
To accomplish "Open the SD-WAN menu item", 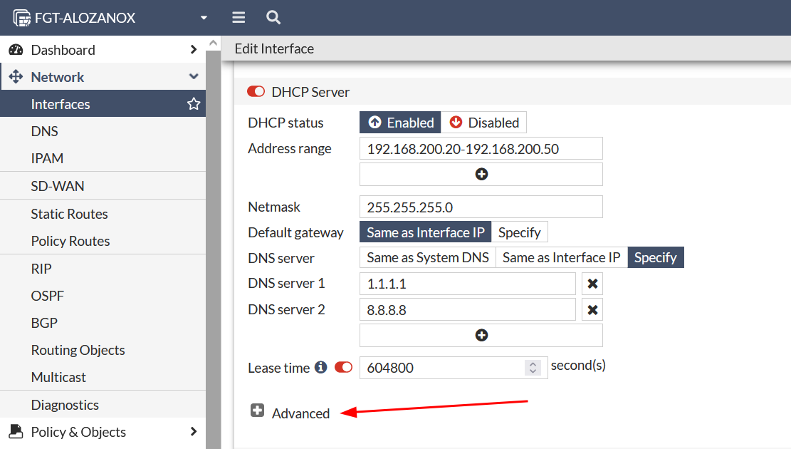I will click(58, 186).
